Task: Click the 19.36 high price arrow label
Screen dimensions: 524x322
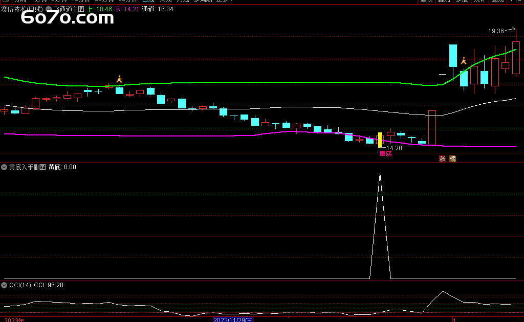Action: (x=496, y=31)
